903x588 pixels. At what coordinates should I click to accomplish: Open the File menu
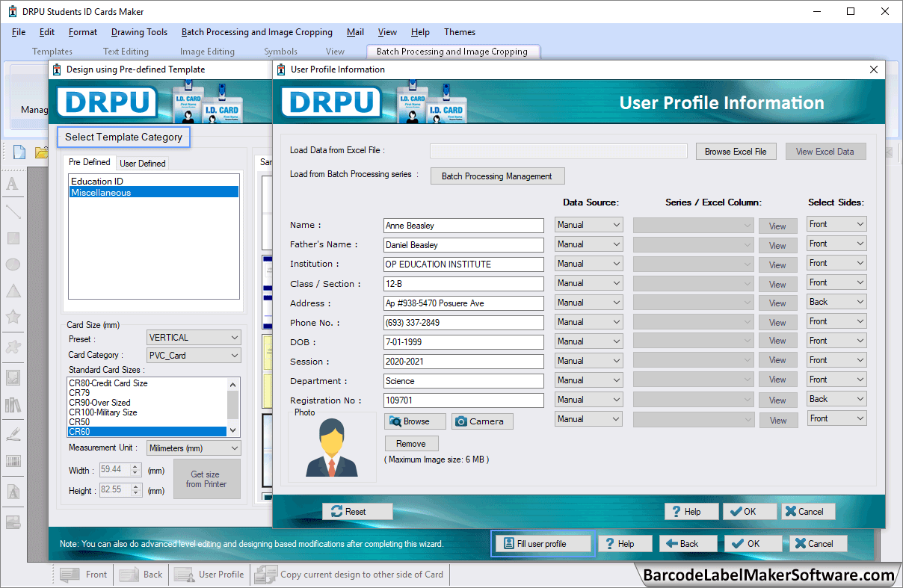click(x=19, y=32)
